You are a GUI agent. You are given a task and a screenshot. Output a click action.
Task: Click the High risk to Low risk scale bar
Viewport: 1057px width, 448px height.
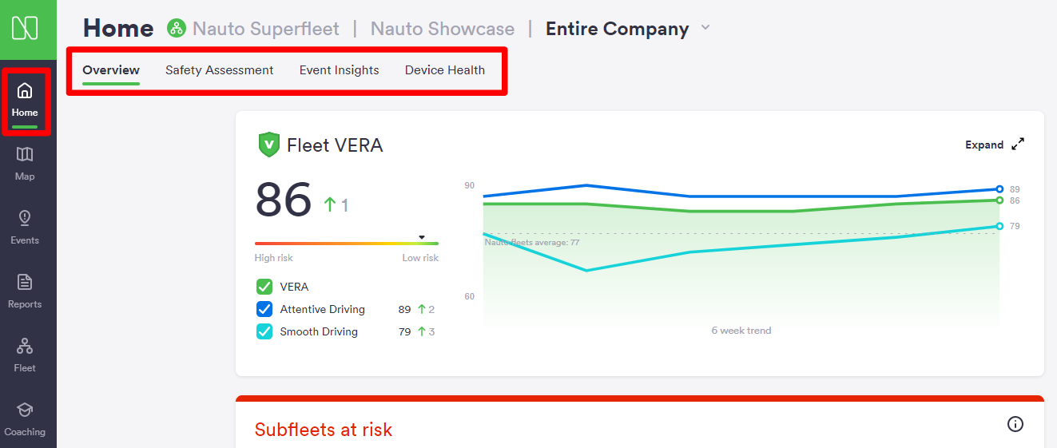click(x=346, y=244)
